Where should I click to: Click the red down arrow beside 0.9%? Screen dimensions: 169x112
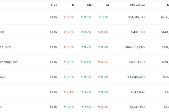click(99, 32)
